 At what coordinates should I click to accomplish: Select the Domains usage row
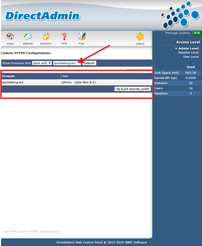pos(177,83)
